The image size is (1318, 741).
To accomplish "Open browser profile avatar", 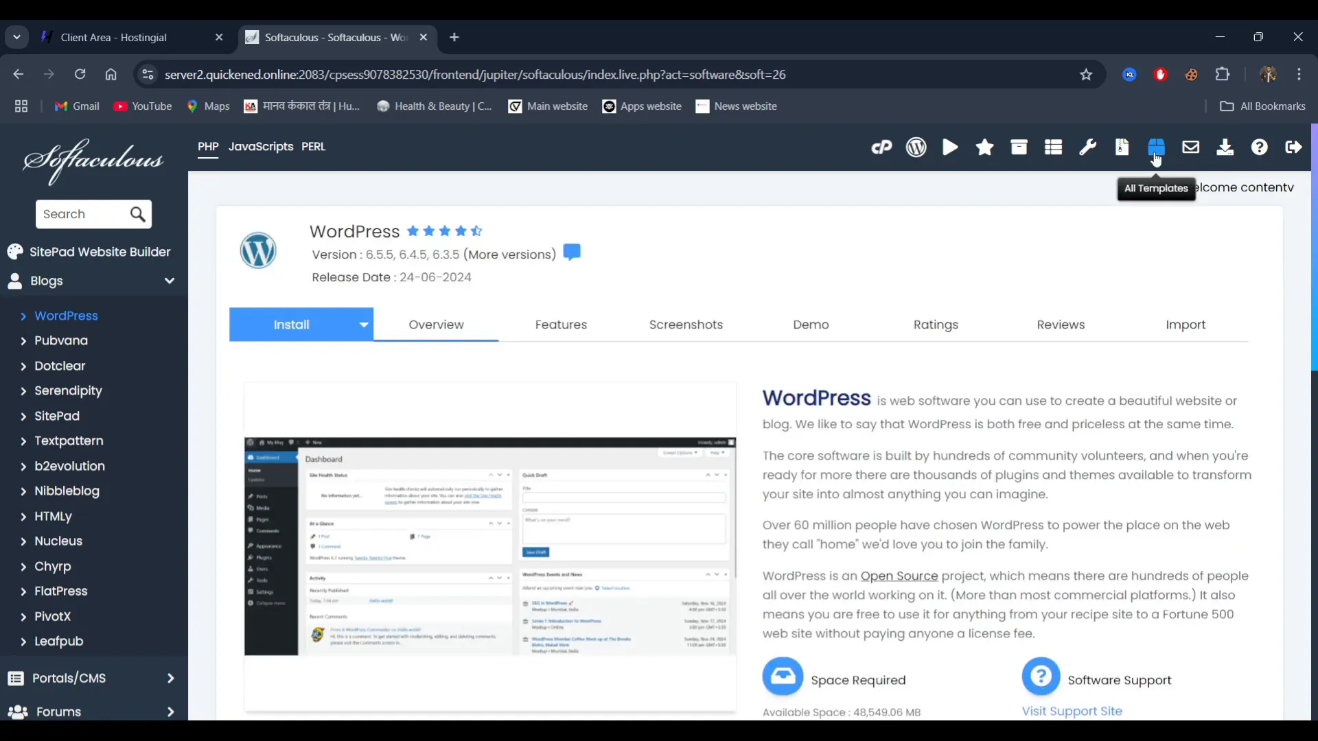I will coord(1268,74).
